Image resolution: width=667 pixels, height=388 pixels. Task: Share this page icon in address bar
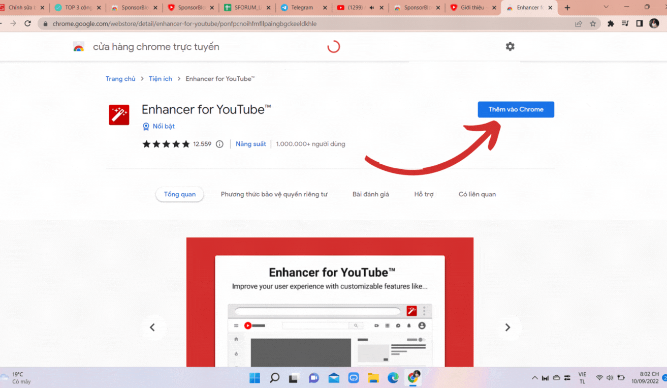[578, 23]
